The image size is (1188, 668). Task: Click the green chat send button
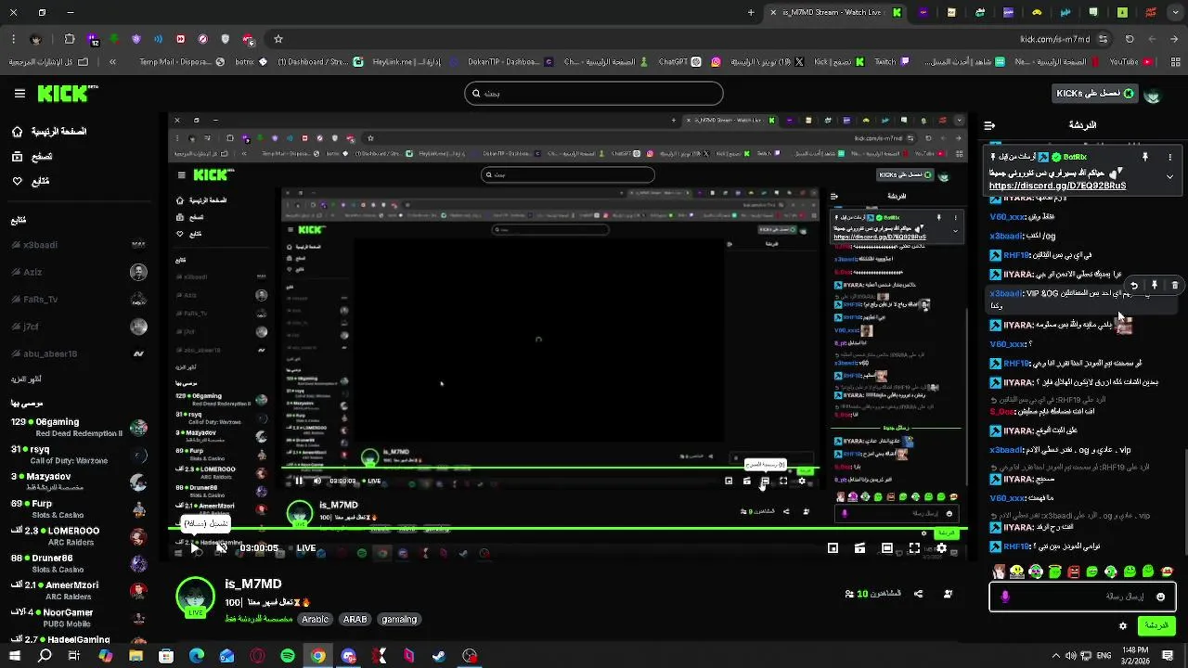[x=1156, y=626]
